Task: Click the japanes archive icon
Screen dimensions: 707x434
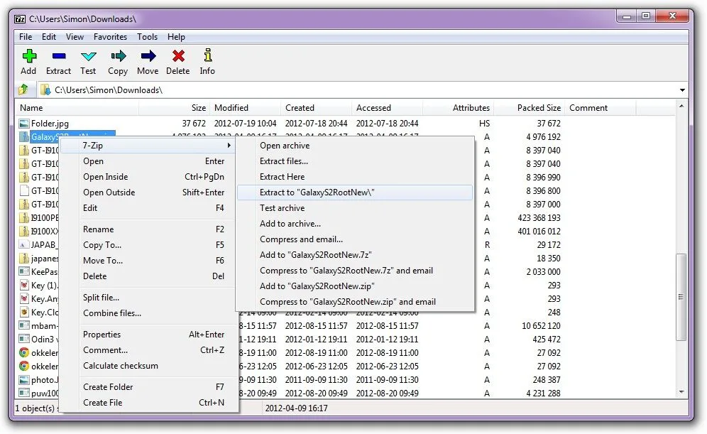Action: pos(24,258)
